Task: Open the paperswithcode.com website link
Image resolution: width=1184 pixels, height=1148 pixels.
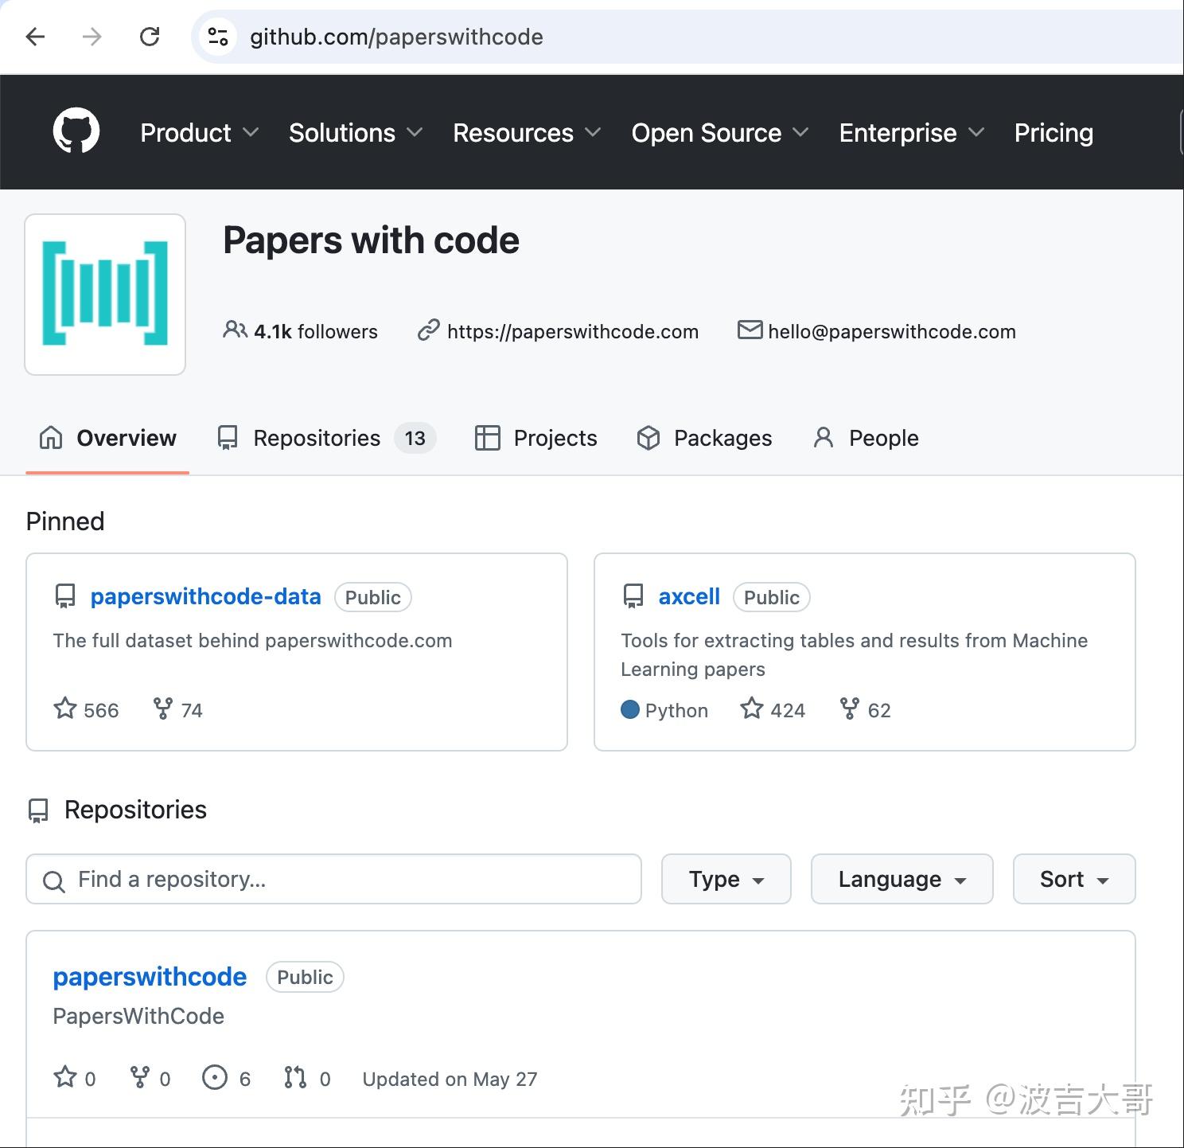Action: (572, 331)
